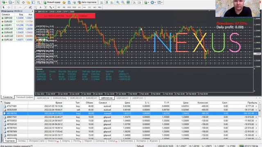Expand the periods dropdown arrow
The height and width of the screenshot is (147, 262).
click(x=155, y=2)
